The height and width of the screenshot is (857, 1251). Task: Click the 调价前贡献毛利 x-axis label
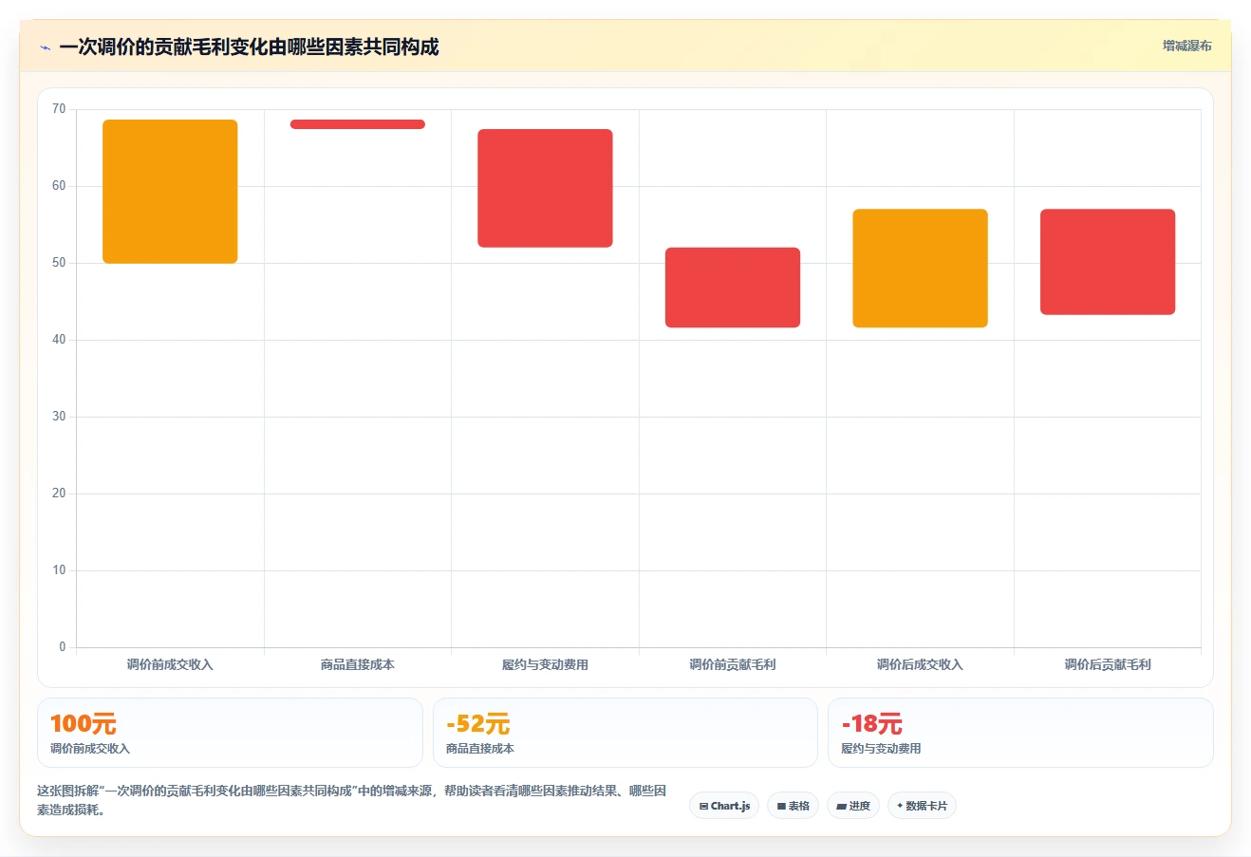(x=733, y=664)
